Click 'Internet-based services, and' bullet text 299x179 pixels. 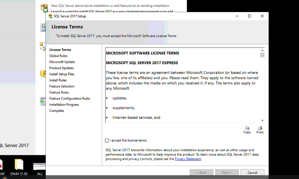pos(136,118)
